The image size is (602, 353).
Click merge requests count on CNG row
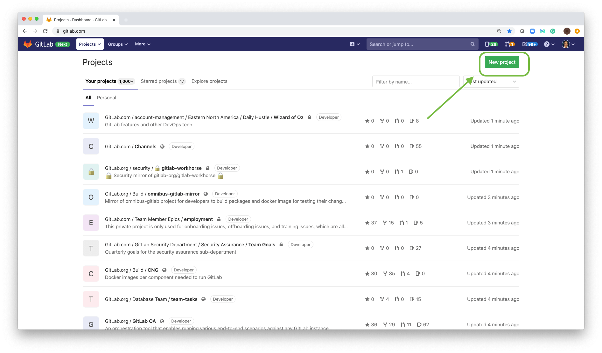[x=405, y=274]
